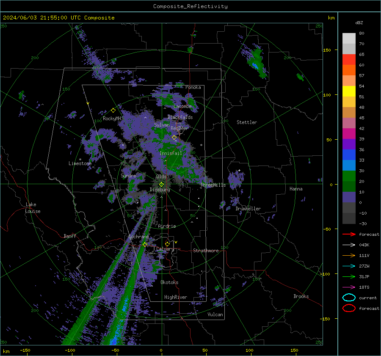The image size is (381, 356).
Task: Click the dBZ legend heading
Action: point(359,22)
